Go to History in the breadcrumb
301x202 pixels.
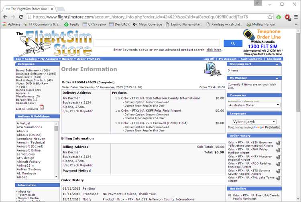tap(67, 59)
